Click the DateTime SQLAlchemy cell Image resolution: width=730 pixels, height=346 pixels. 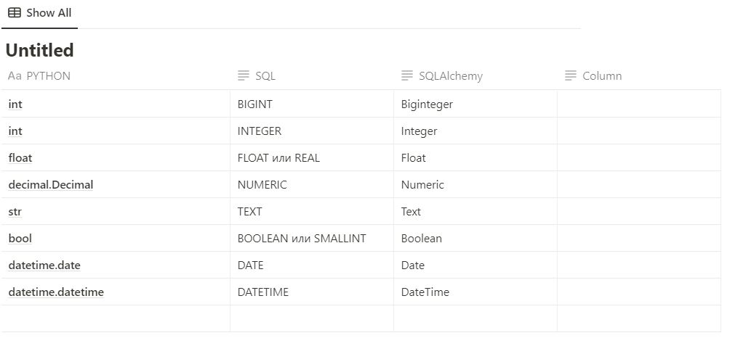point(425,292)
